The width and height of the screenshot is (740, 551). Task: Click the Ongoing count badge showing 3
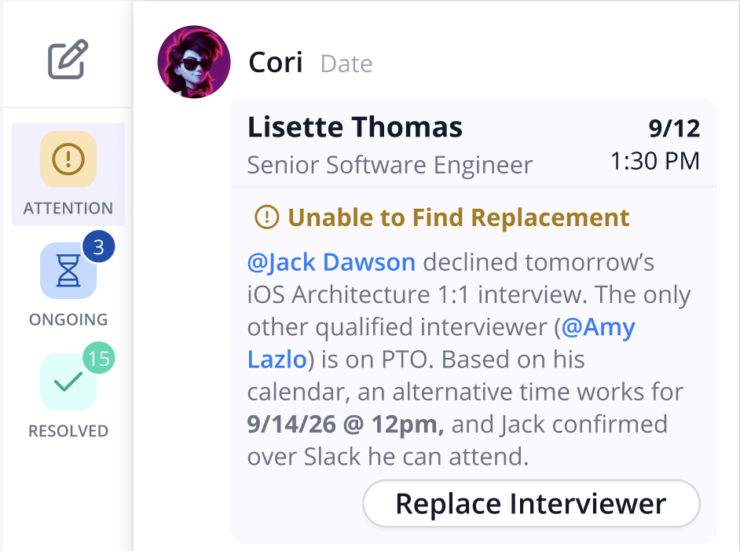point(99,248)
